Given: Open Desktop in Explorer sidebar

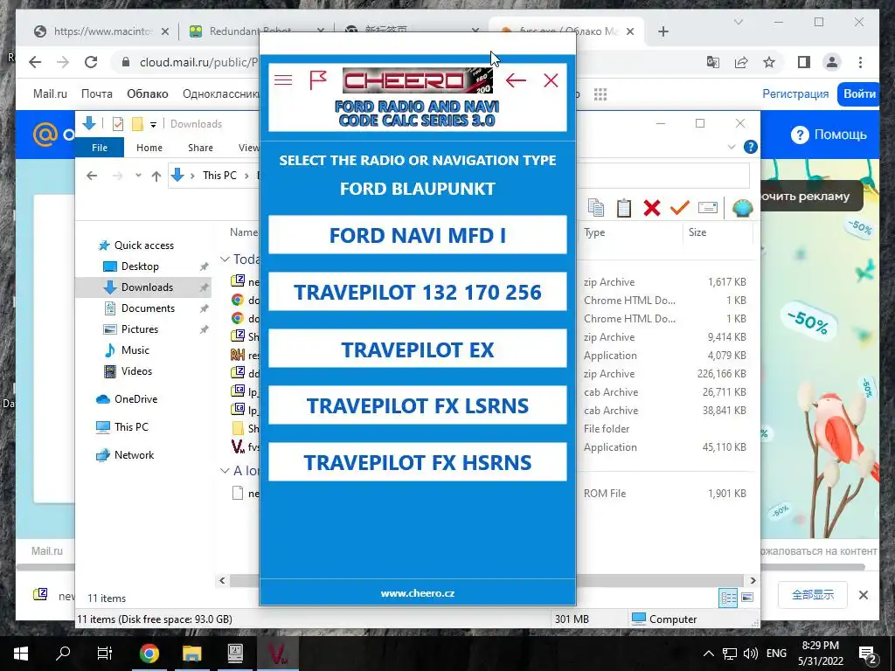Looking at the screenshot, I should (x=140, y=266).
